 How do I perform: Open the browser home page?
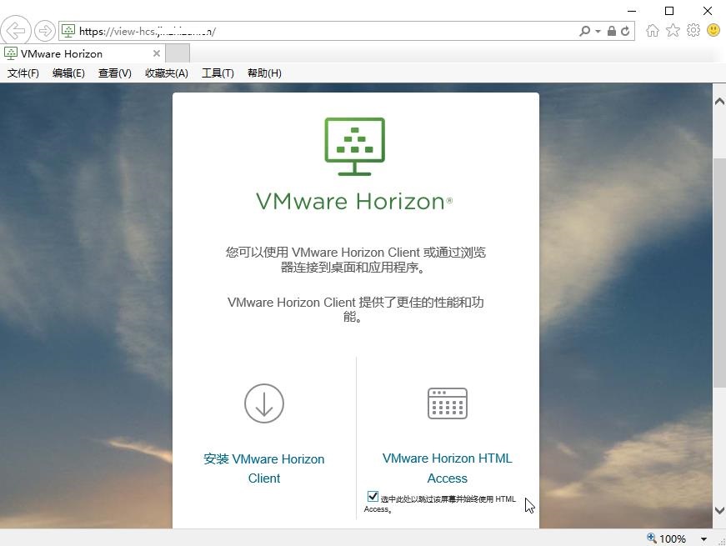(x=653, y=30)
